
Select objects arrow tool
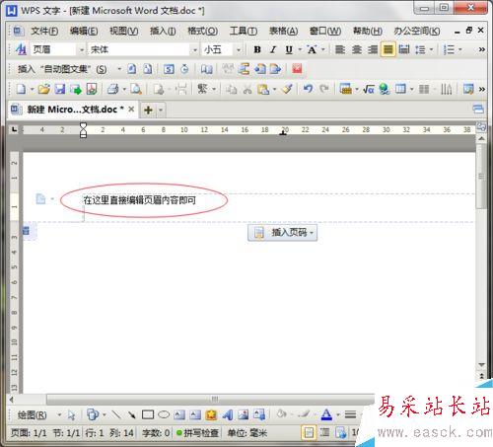click(x=71, y=415)
